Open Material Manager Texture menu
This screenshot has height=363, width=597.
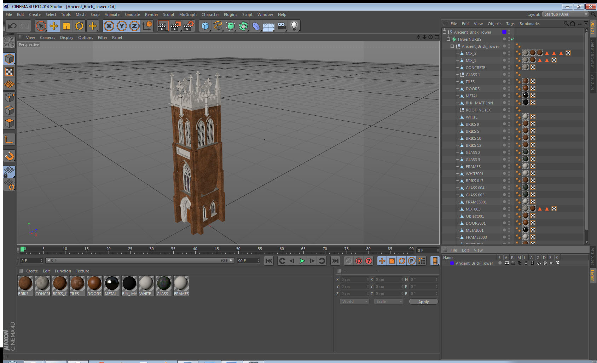coord(82,271)
